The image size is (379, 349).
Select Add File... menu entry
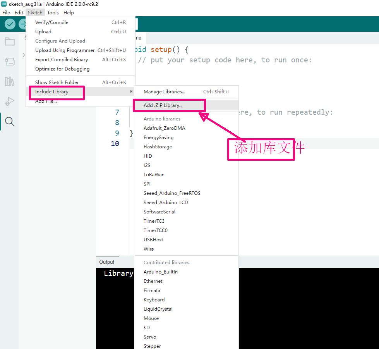(x=81, y=101)
